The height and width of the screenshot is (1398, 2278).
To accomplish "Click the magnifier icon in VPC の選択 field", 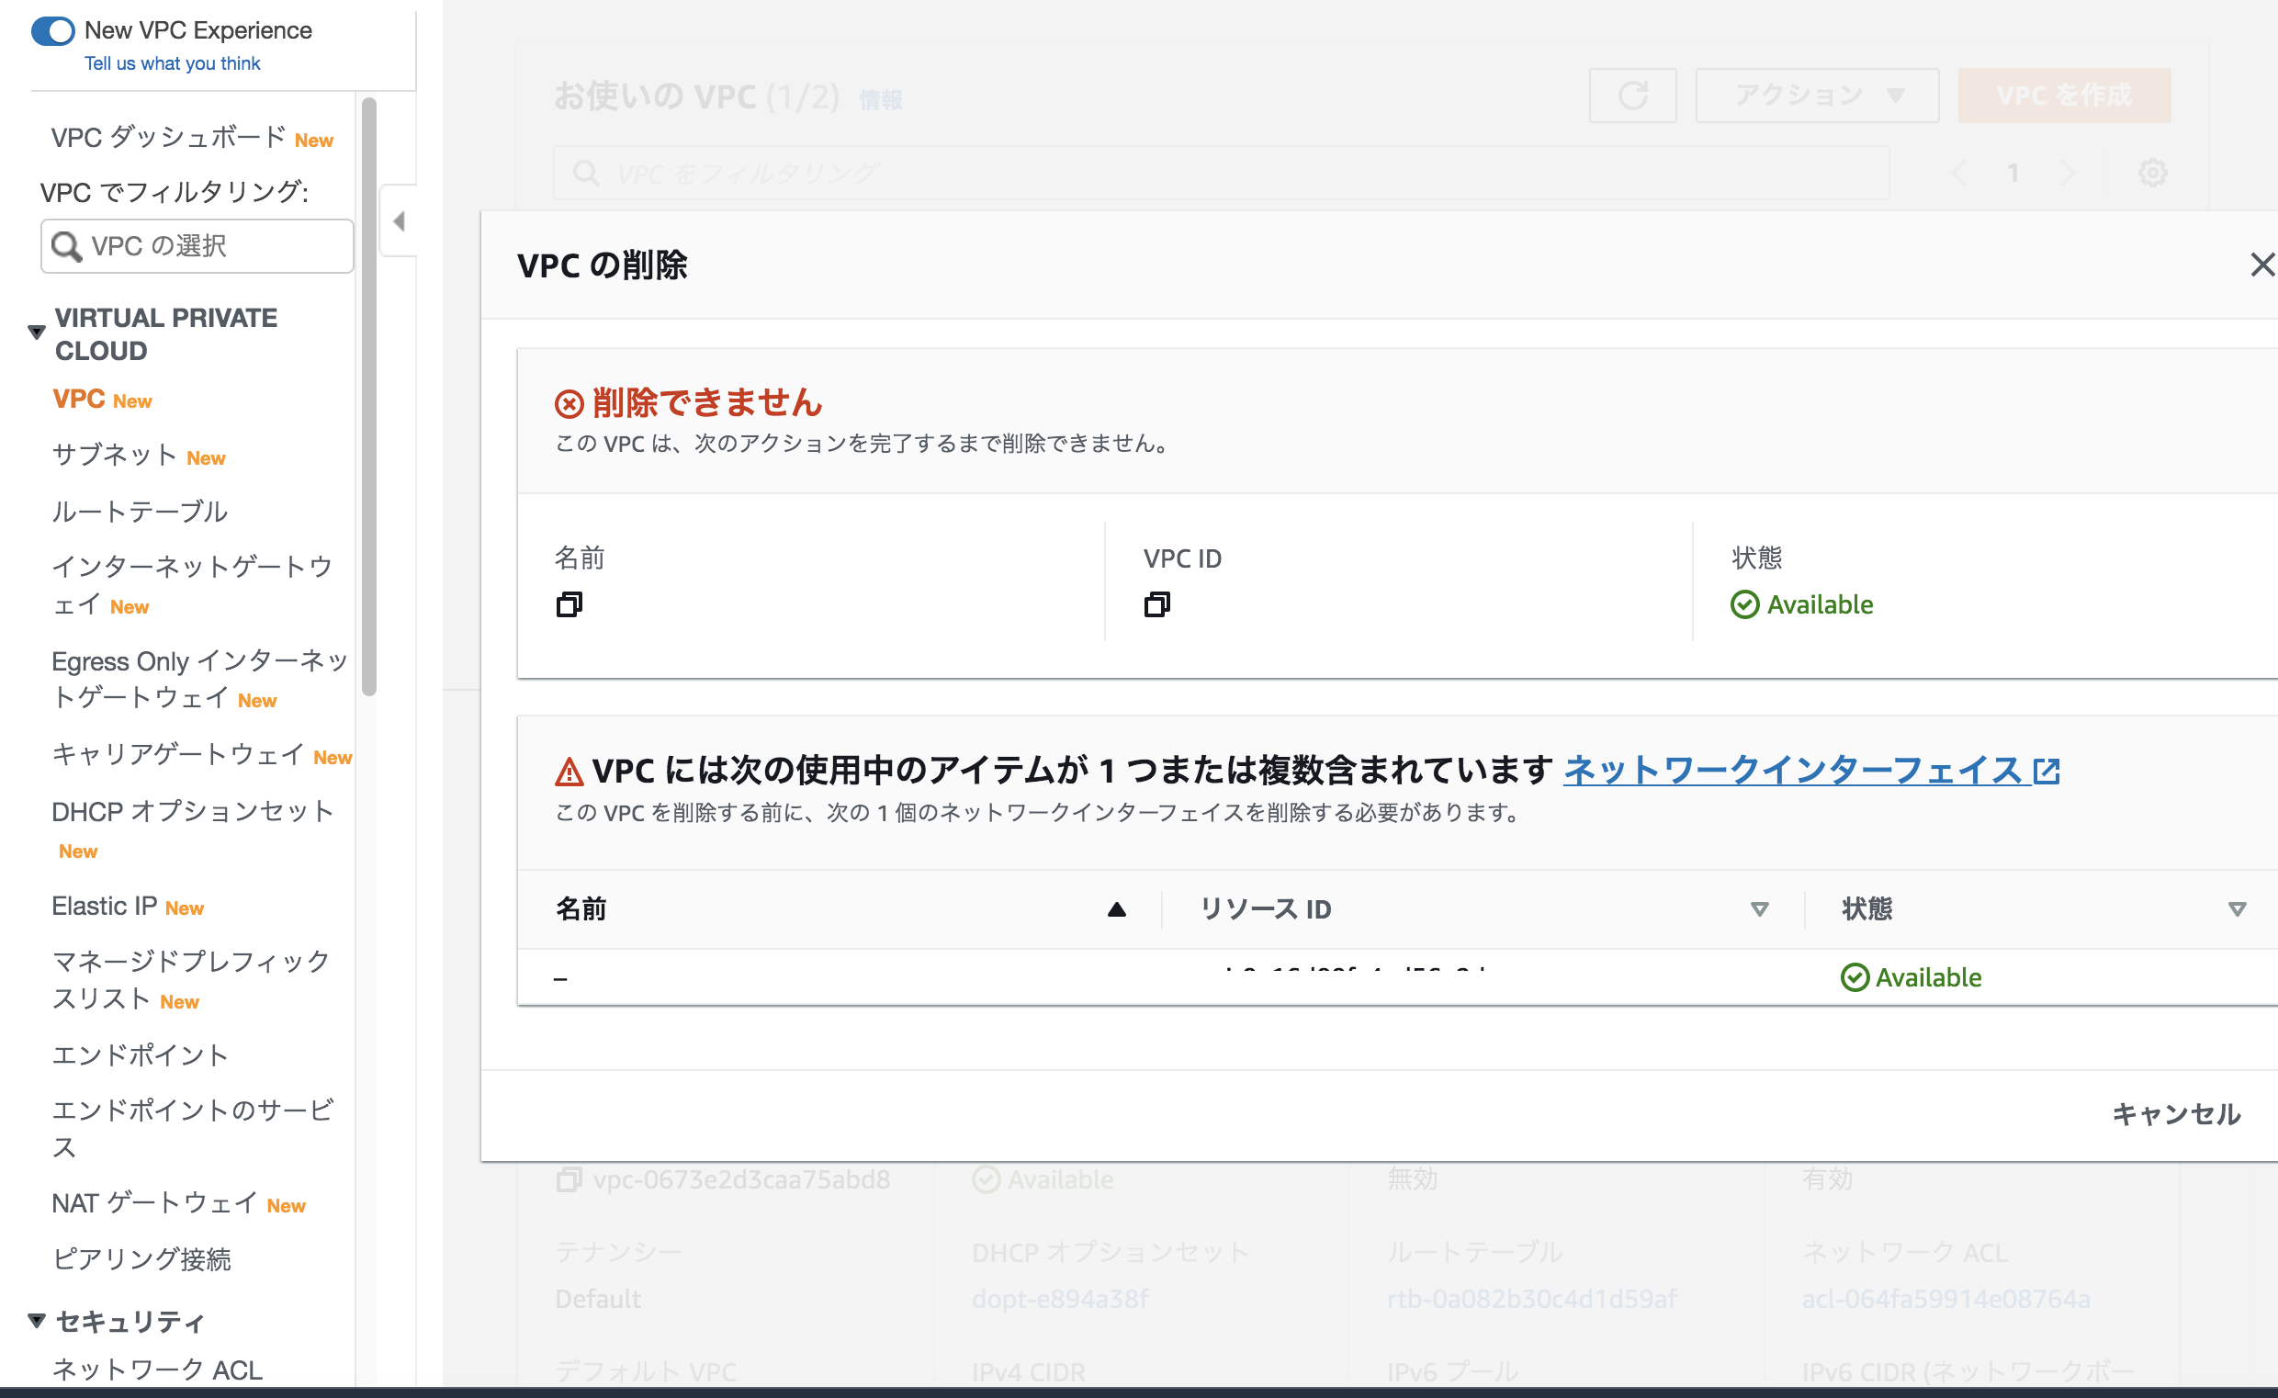I will coord(65,246).
